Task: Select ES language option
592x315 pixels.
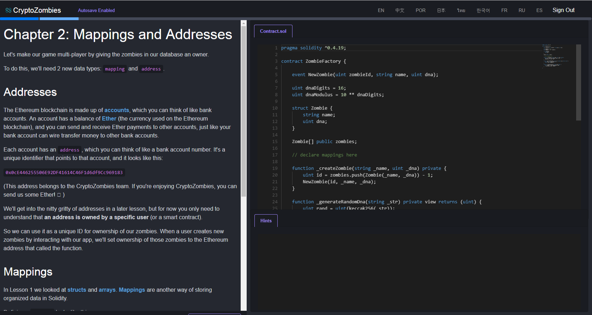Action: [x=539, y=11]
